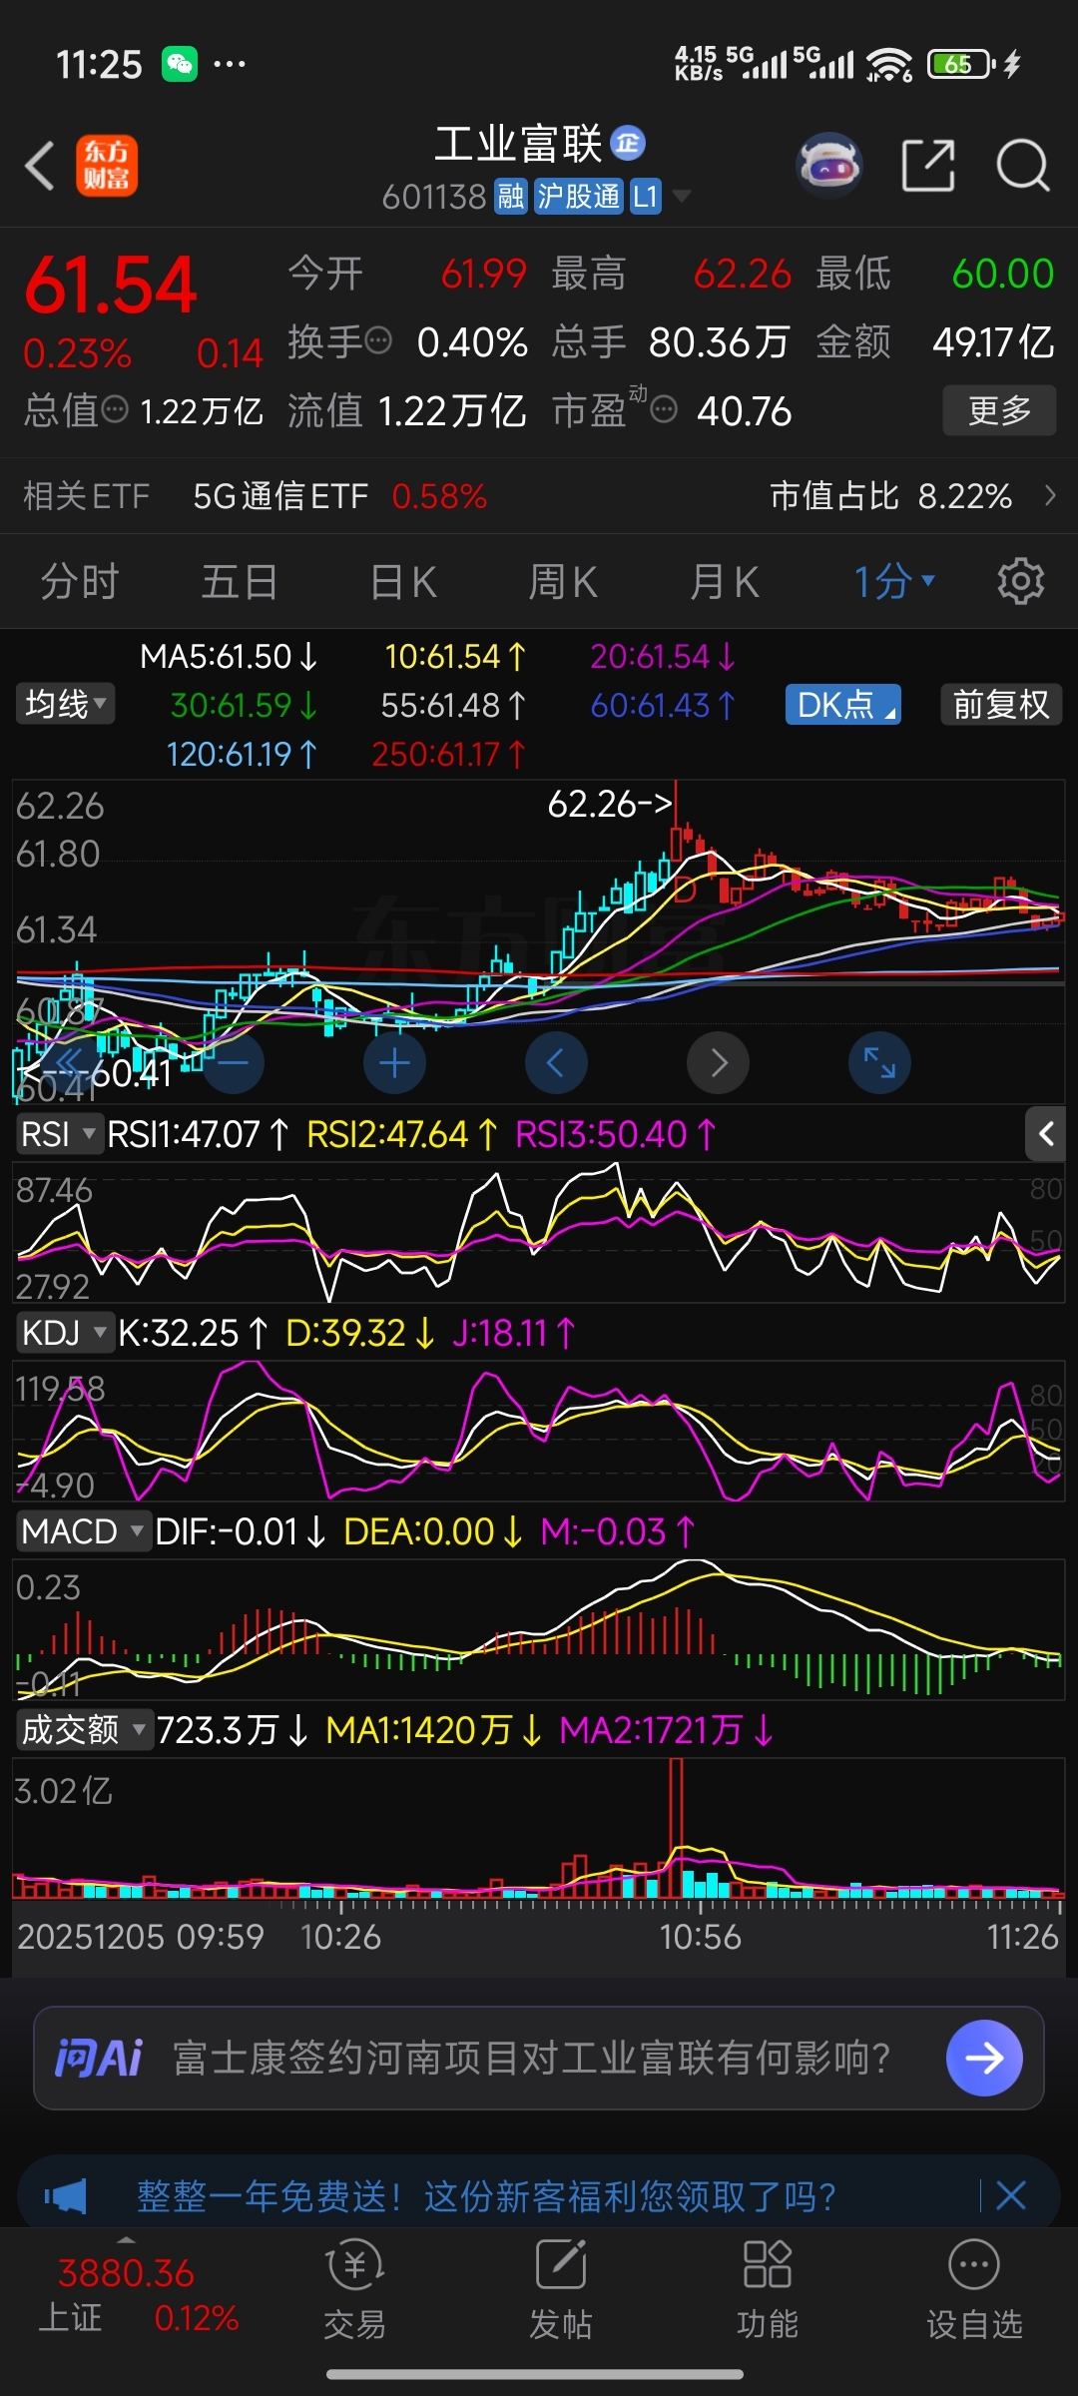Image resolution: width=1078 pixels, height=2396 pixels.
Task: Tap the 融 margin badge
Action: (x=510, y=197)
